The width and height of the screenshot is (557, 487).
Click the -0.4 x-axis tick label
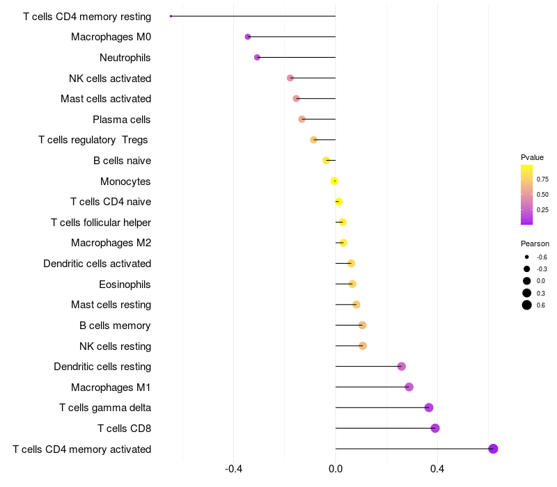coord(234,469)
